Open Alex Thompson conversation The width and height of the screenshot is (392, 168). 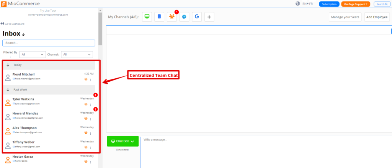coord(49,131)
